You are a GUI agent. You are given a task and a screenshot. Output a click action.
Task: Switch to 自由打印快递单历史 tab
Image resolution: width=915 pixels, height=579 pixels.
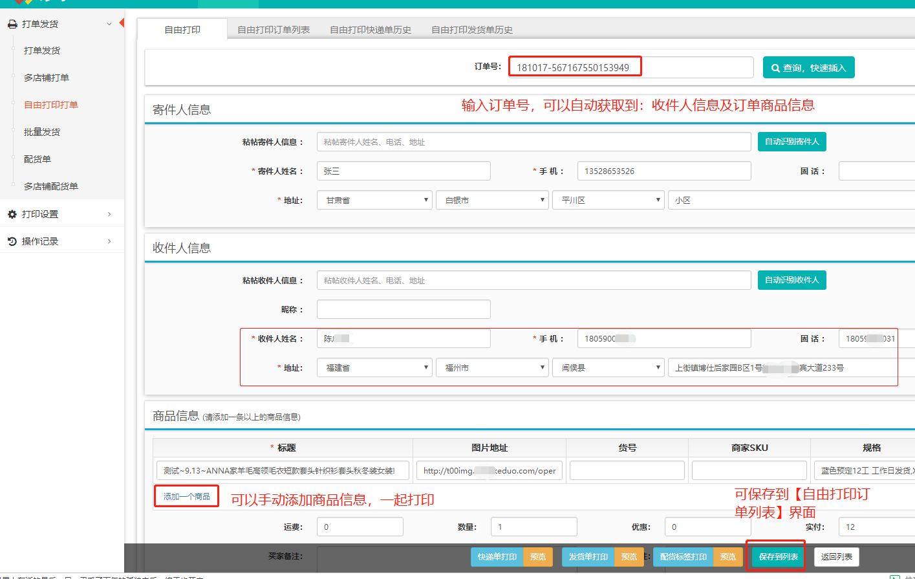[x=371, y=30]
